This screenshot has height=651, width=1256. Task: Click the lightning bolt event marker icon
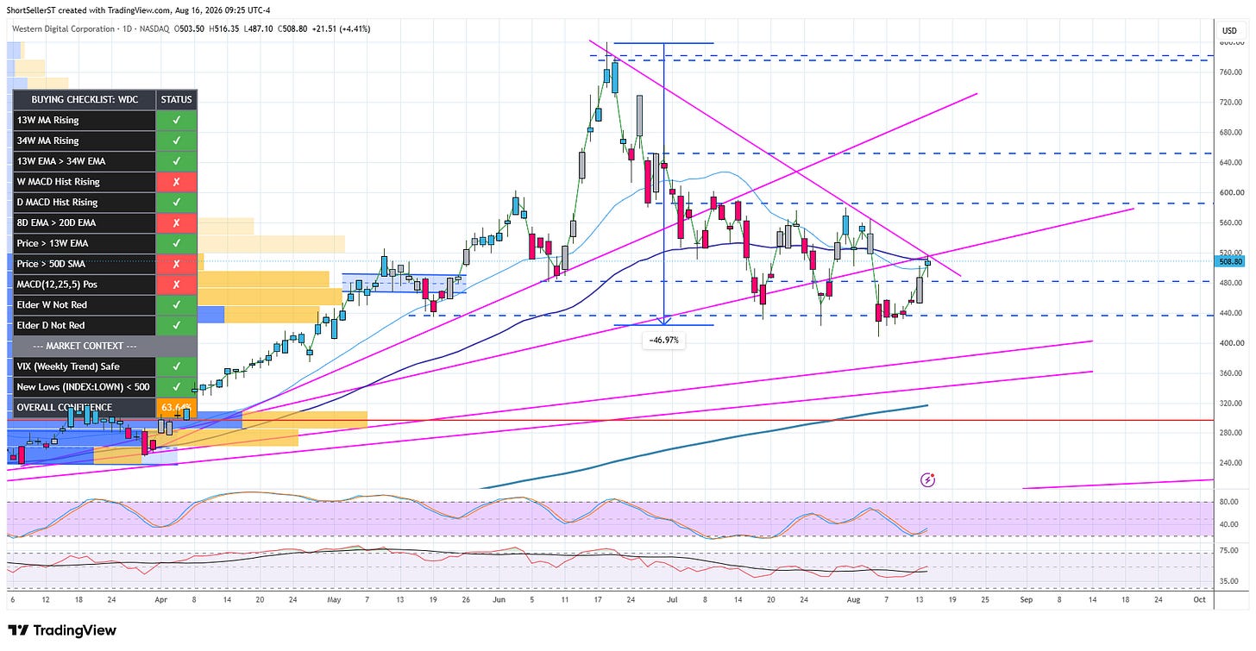point(928,479)
